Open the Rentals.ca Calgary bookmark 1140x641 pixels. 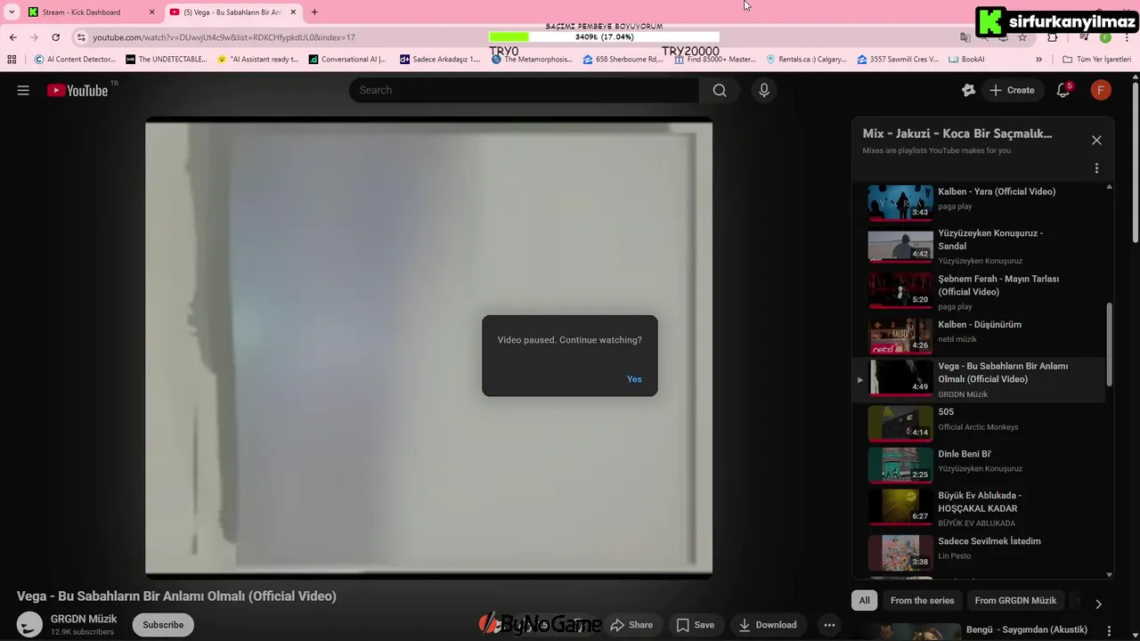click(x=806, y=60)
